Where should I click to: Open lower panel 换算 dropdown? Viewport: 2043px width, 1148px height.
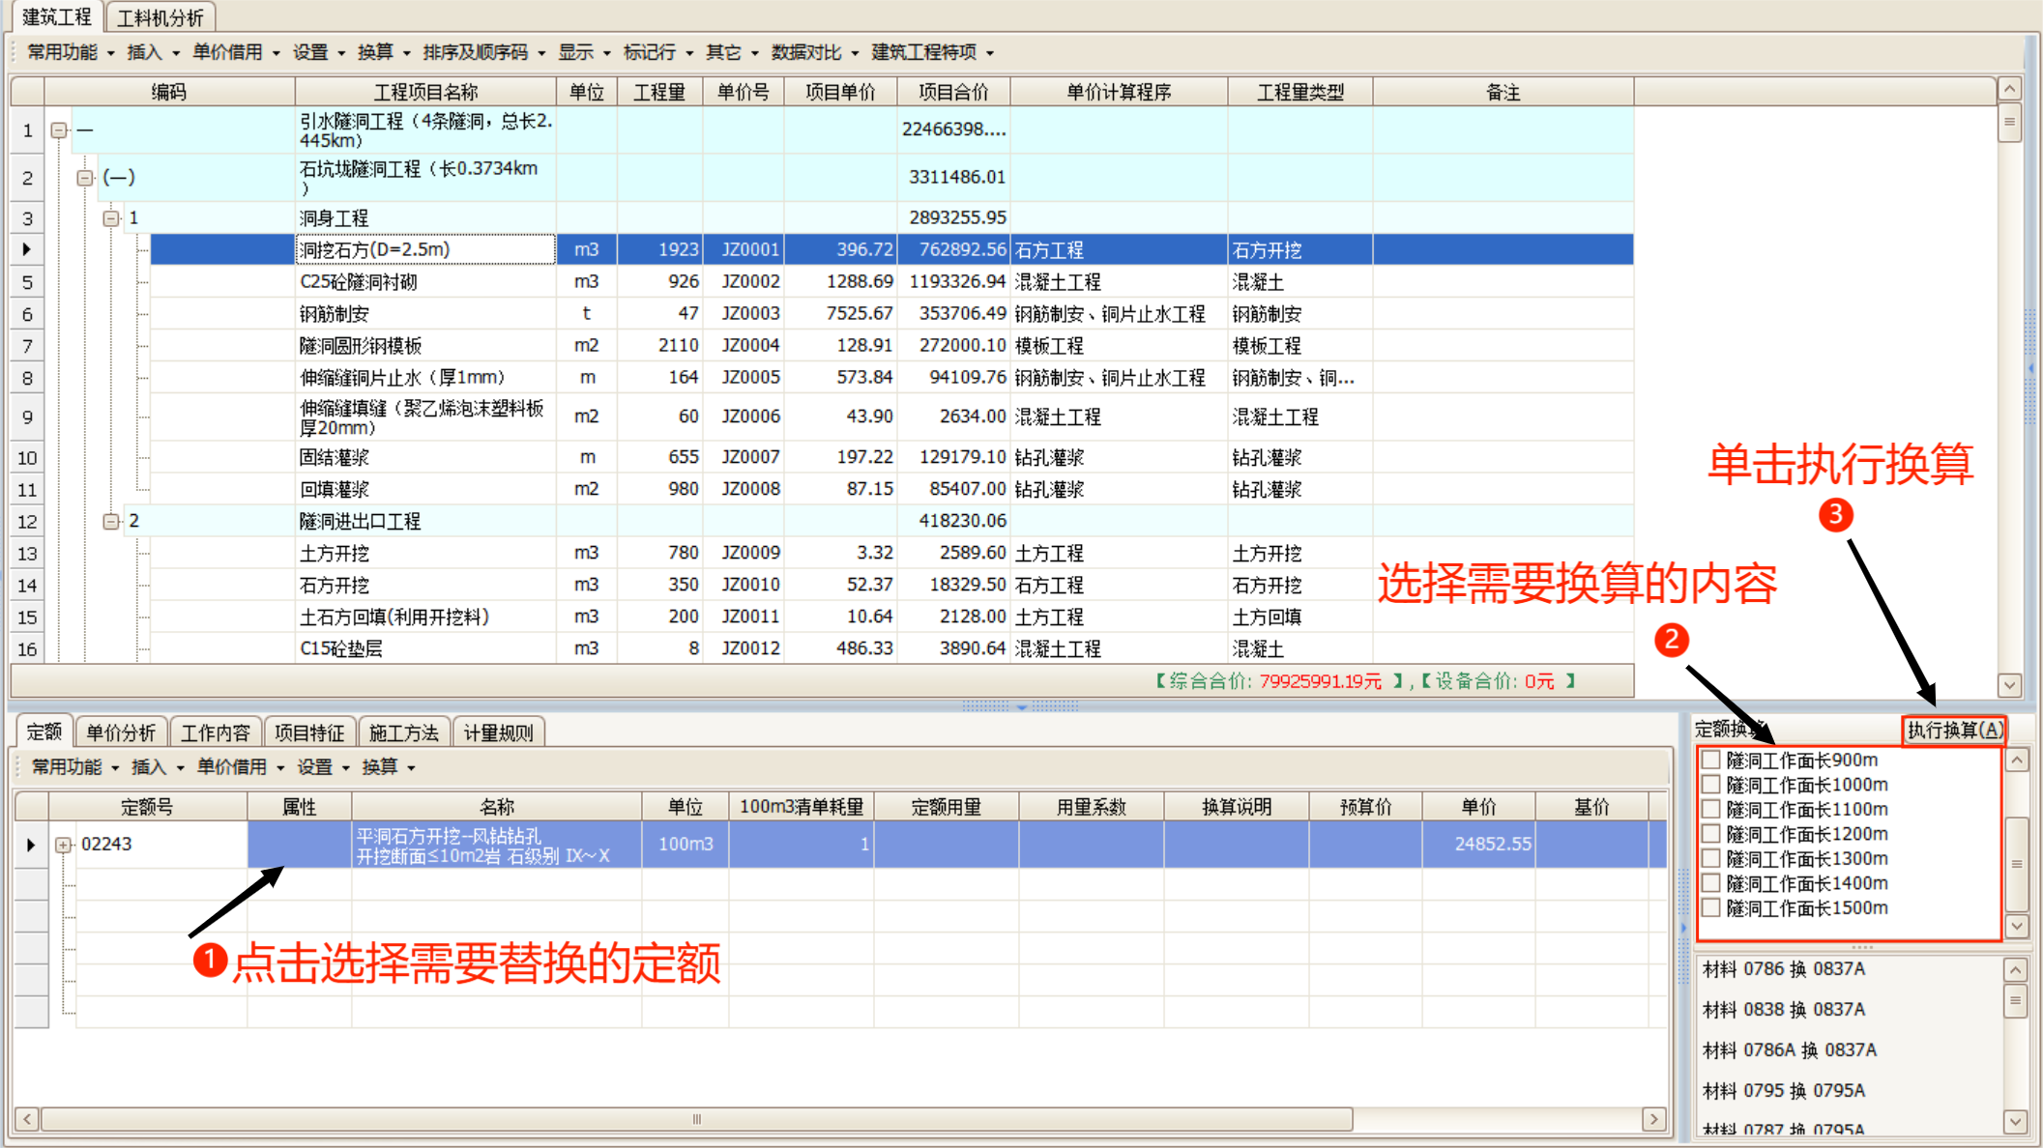click(x=389, y=767)
